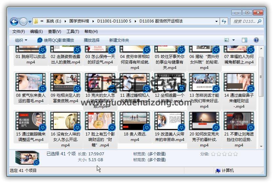Click the 计算机 icon in status bar

click(218, 170)
